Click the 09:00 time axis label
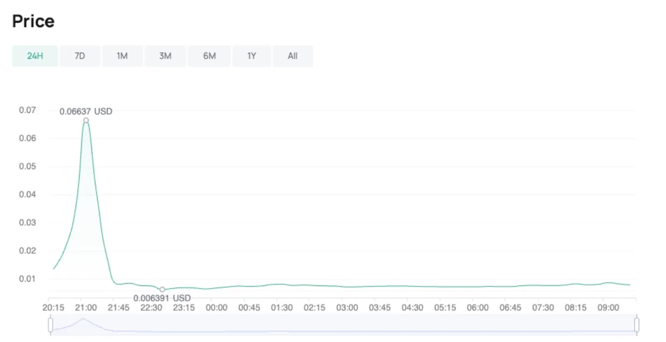This screenshot has width=666, height=342. pos(608,308)
